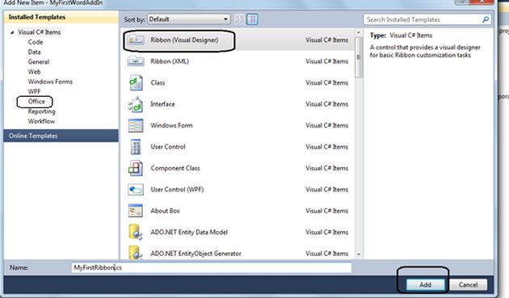The image size is (509, 298).
Task: Pick the Windows Form template icon
Action: pos(136,125)
